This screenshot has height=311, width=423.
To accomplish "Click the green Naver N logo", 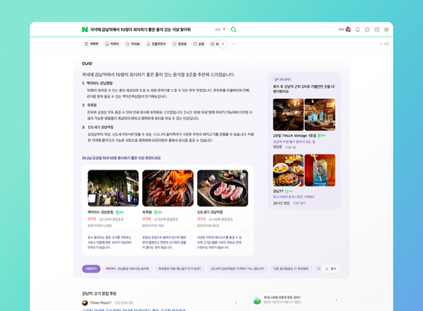I will tap(85, 29).
